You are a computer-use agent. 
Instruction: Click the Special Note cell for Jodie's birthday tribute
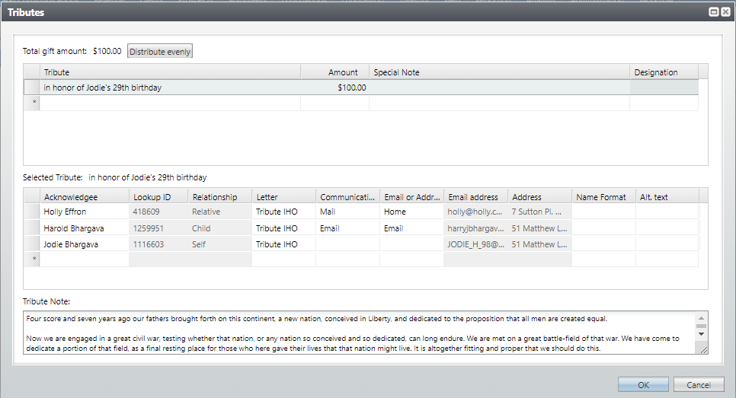click(x=499, y=88)
